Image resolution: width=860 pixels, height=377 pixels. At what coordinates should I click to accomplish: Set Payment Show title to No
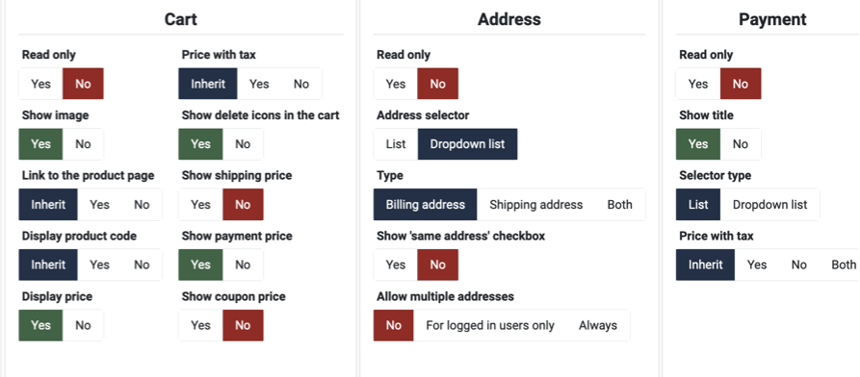(740, 144)
